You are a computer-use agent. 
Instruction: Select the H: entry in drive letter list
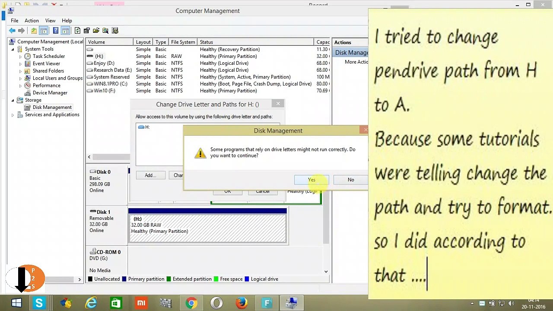click(144, 127)
